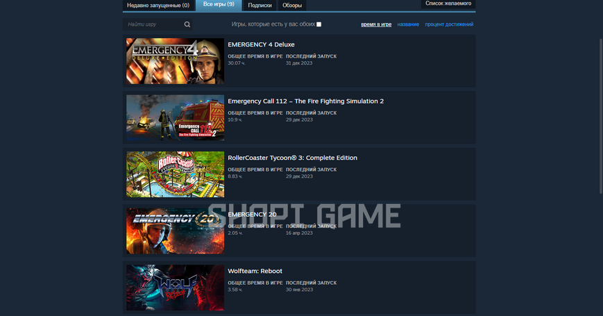Click the page vertical scrollbar
Viewport: 603px width, 316px height.
601,115
